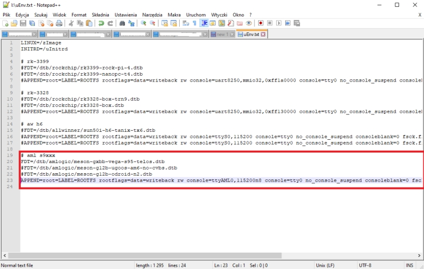Toggle word wrap toolbar button
This screenshot has width=424, height=269.
185,23
